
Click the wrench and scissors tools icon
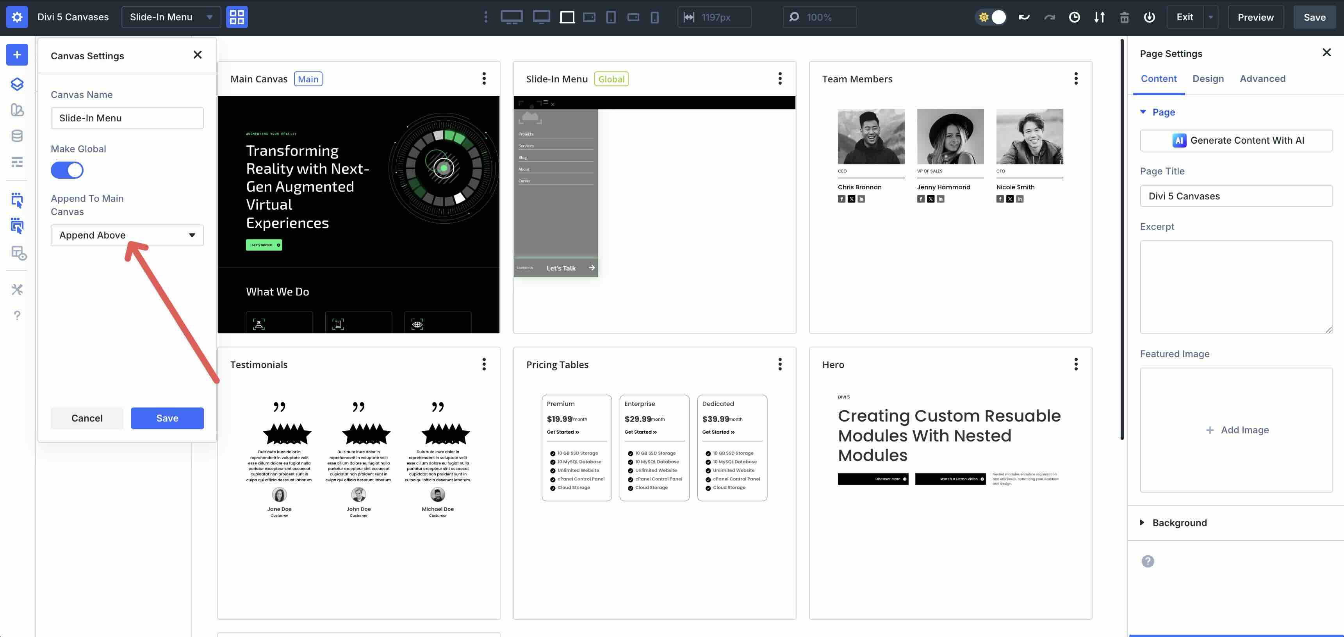[x=17, y=290]
